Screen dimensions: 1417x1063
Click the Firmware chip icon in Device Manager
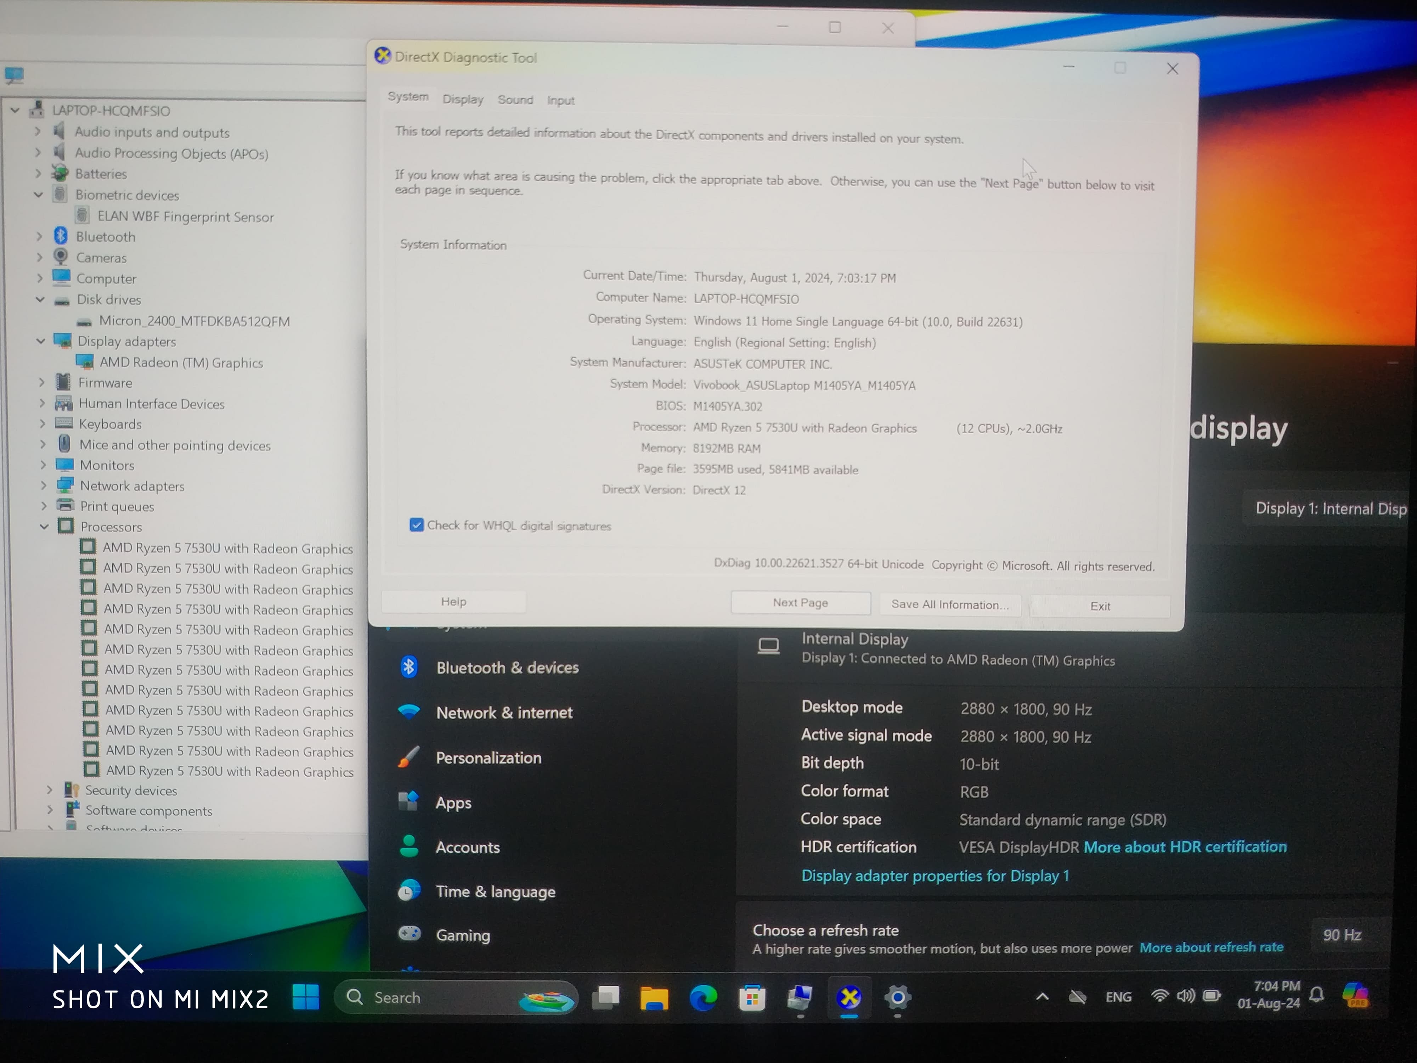point(63,383)
